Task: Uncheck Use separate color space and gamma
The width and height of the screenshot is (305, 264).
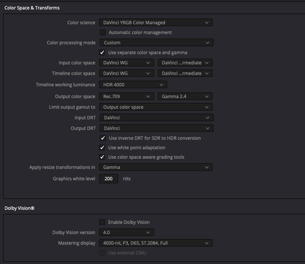Action: (x=102, y=52)
